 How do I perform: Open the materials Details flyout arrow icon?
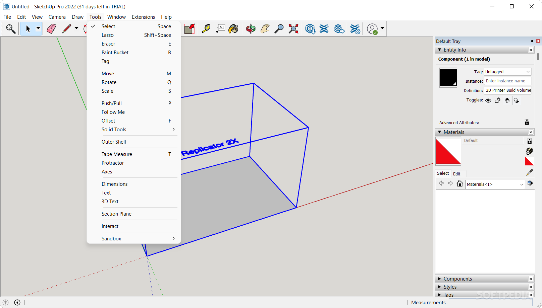(530, 183)
